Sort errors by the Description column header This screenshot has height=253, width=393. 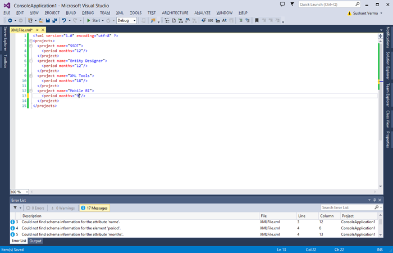click(32, 216)
